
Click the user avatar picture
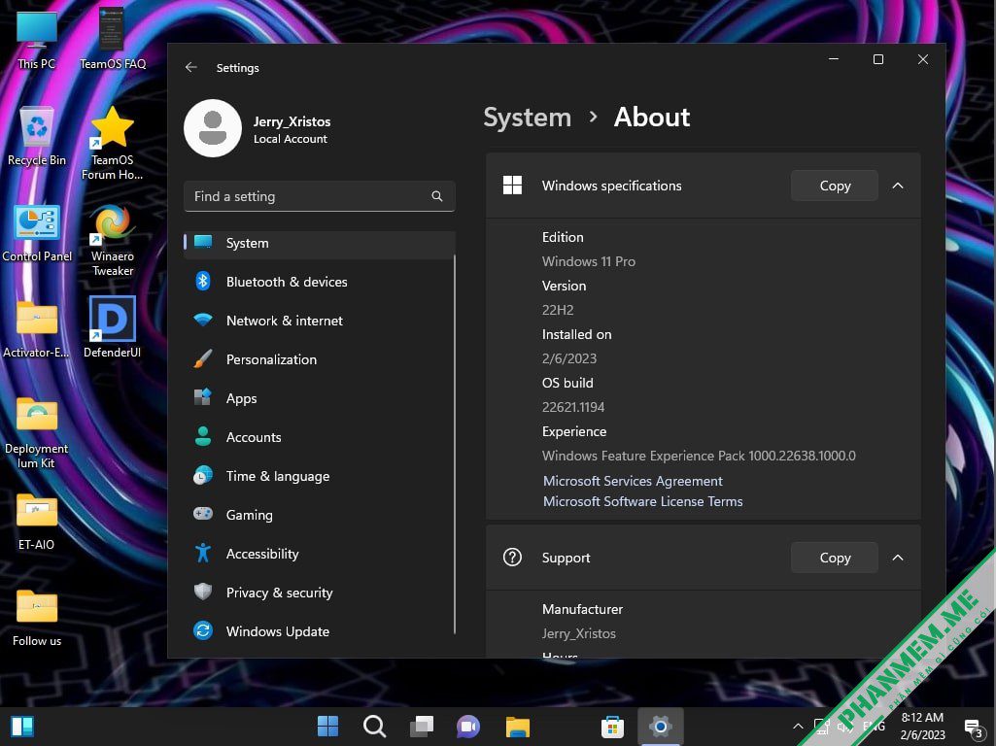213,128
